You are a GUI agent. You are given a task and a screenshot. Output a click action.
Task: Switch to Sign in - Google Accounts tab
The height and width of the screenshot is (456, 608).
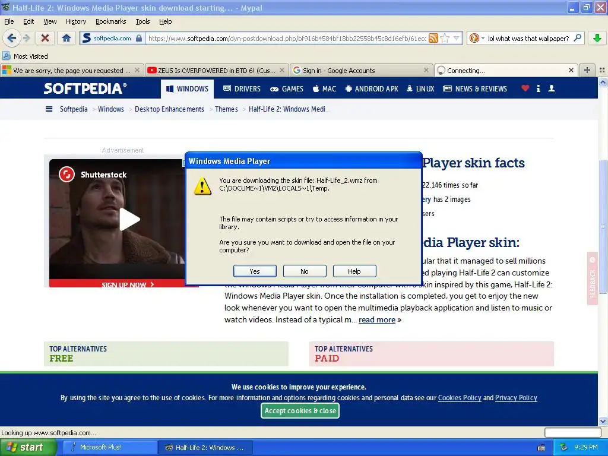click(x=362, y=70)
